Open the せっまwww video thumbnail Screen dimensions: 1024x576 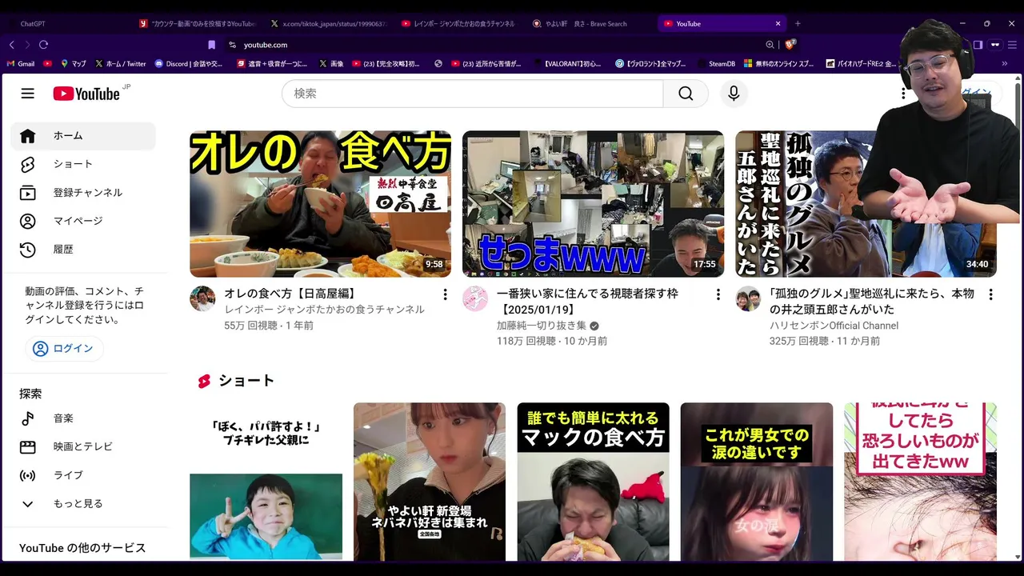pos(593,204)
